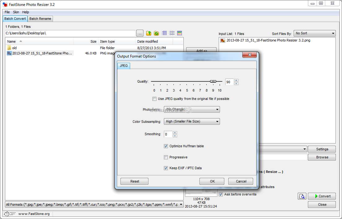Sort files by the Size column header
Viewport: 342px width, 219px height.
[x=86, y=41]
